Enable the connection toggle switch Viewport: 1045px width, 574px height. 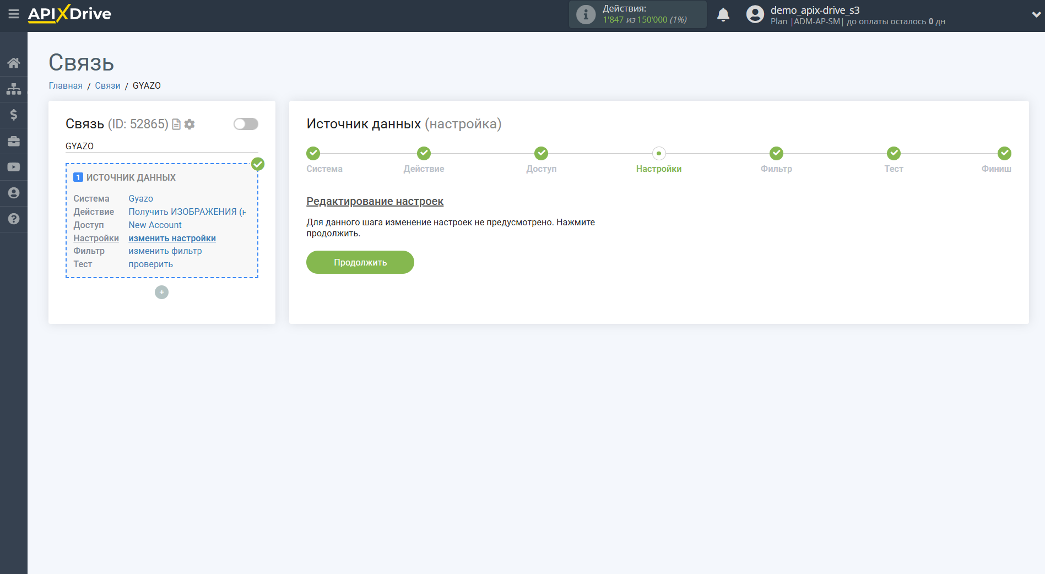(x=246, y=124)
